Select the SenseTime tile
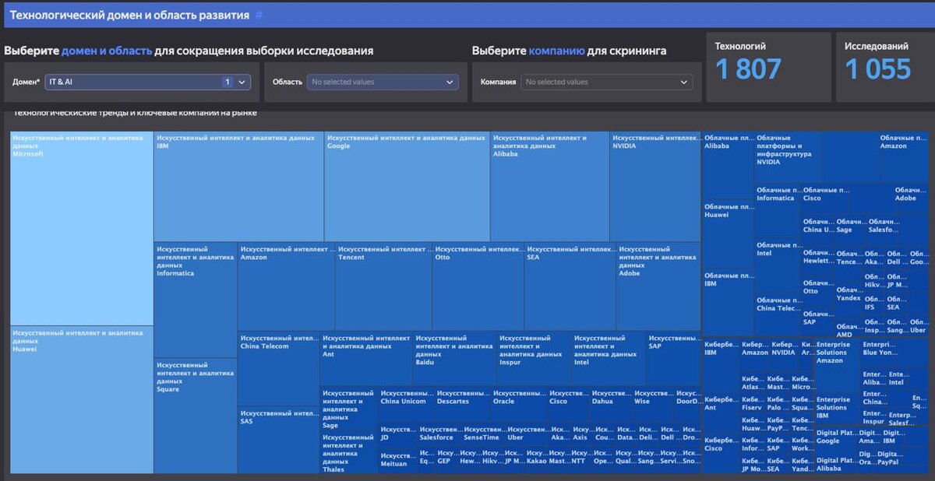 point(483,435)
